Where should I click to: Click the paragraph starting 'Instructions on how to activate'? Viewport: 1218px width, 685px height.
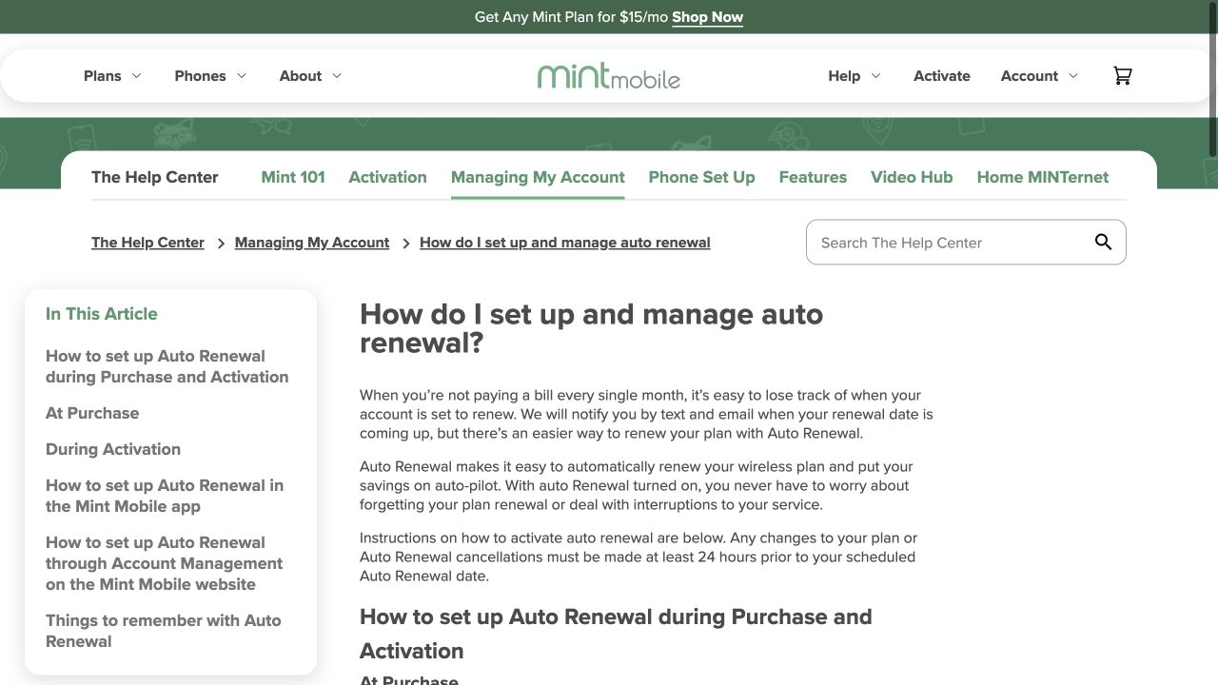[x=638, y=557]
